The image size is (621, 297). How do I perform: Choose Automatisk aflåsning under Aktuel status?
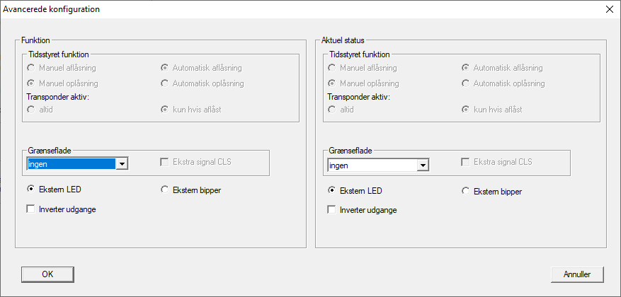[x=466, y=68]
